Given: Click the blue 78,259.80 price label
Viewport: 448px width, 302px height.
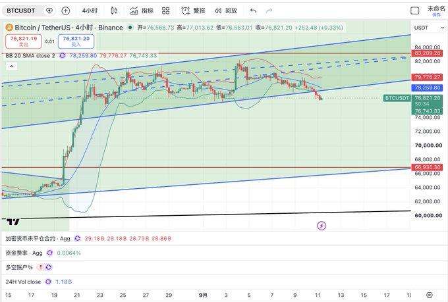Looking at the screenshot, I should [x=427, y=88].
